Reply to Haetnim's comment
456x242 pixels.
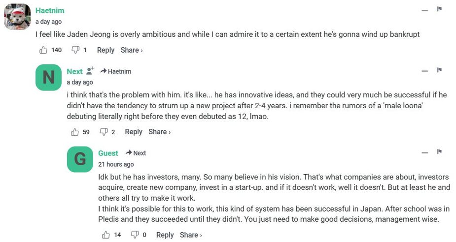[105, 50]
